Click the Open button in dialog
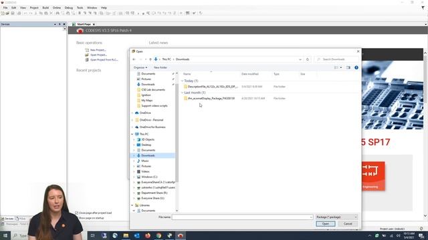Image resolution: width=428 pixels, height=240 pixels. coord(326,224)
